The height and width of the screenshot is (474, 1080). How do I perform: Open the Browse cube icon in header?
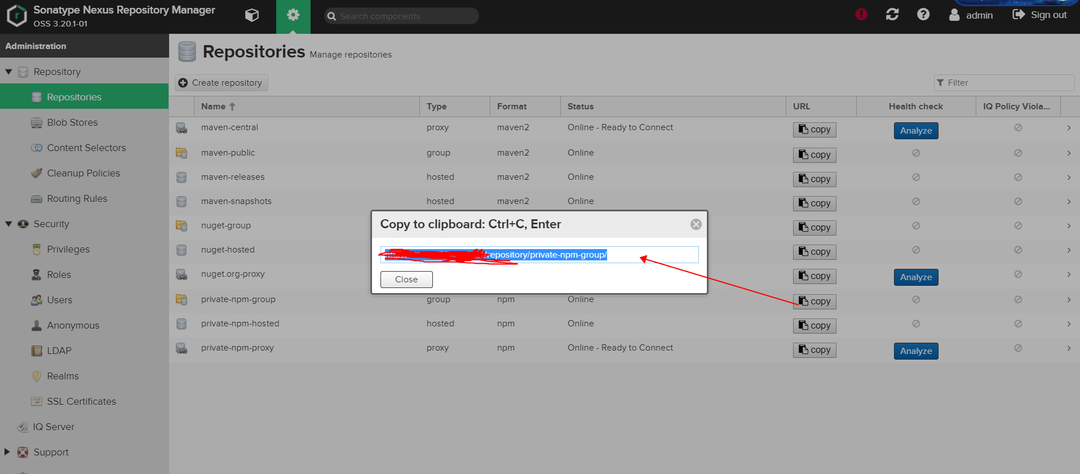252,15
